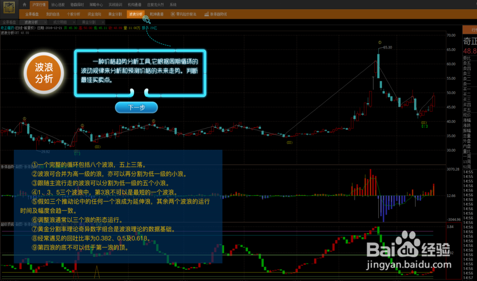
Task: Select 黄金分割 in the orange toolbar
Action: 115,14
